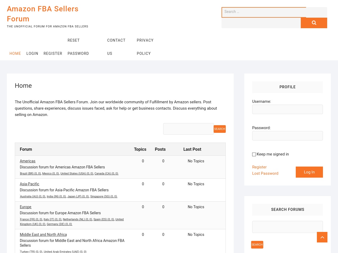Open the Login menu item

click(32, 53)
